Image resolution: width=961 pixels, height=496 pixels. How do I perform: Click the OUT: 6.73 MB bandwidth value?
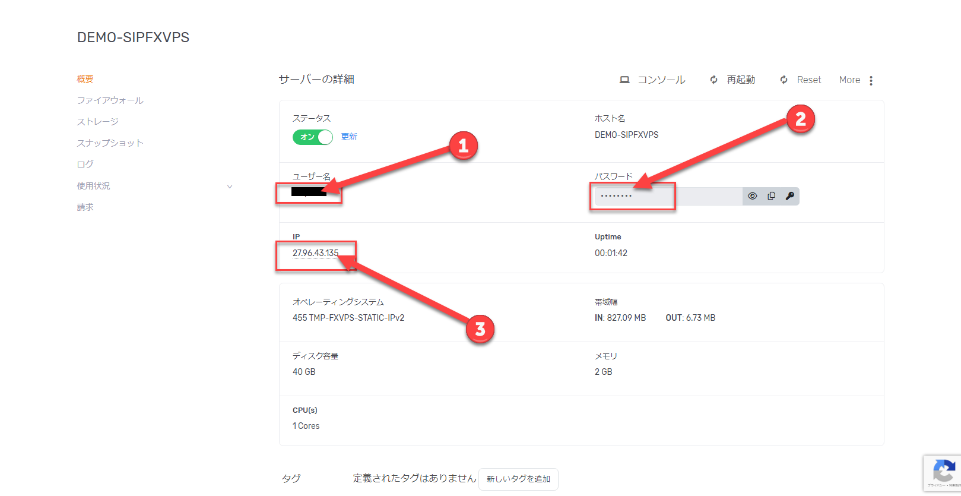(x=690, y=318)
